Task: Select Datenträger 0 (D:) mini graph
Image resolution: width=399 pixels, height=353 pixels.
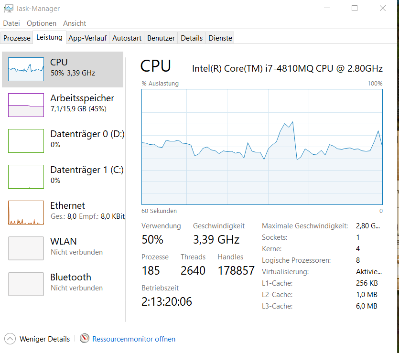Action: (x=26, y=141)
